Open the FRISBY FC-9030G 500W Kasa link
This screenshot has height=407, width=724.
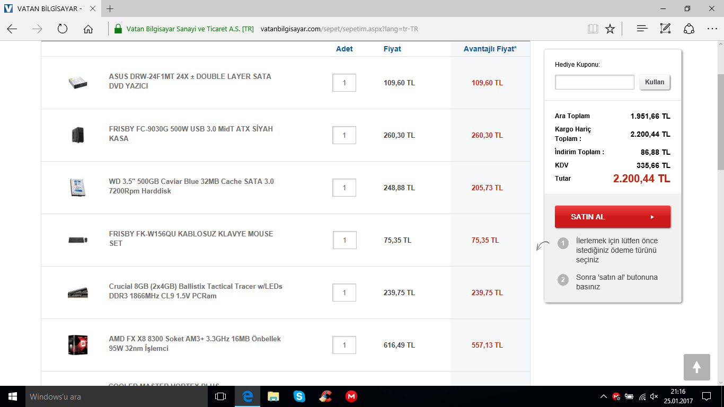point(191,134)
